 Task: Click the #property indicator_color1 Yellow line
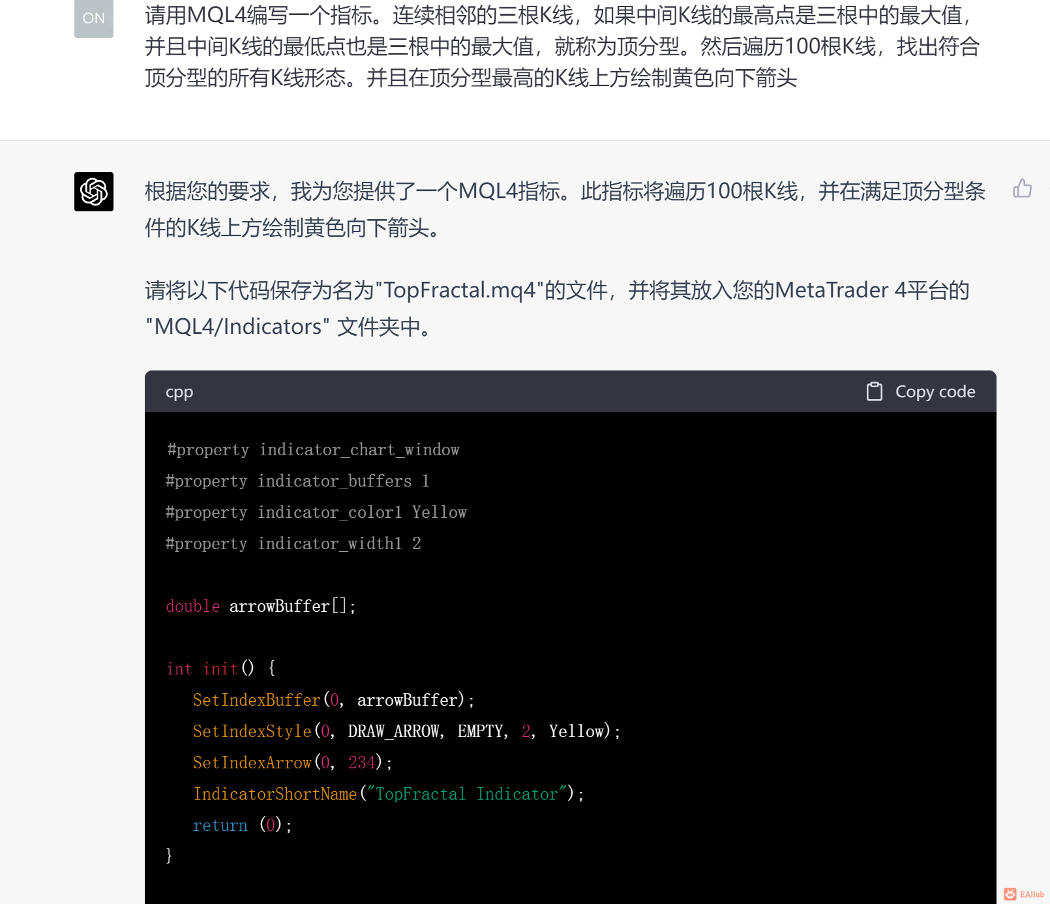[x=316, y=512]
